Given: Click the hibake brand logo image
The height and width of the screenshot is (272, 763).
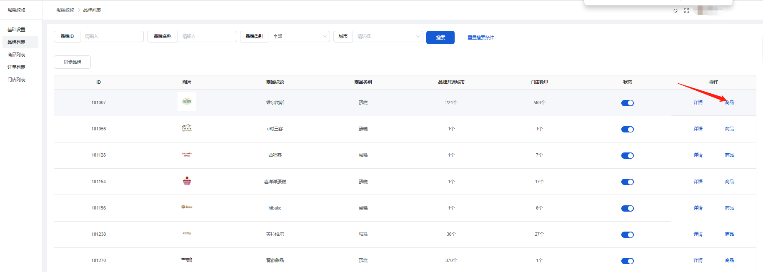Looking at the screenshot, I should [187, 207].
